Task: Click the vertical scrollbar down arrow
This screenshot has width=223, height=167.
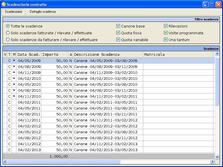Action: pos(217,157)
